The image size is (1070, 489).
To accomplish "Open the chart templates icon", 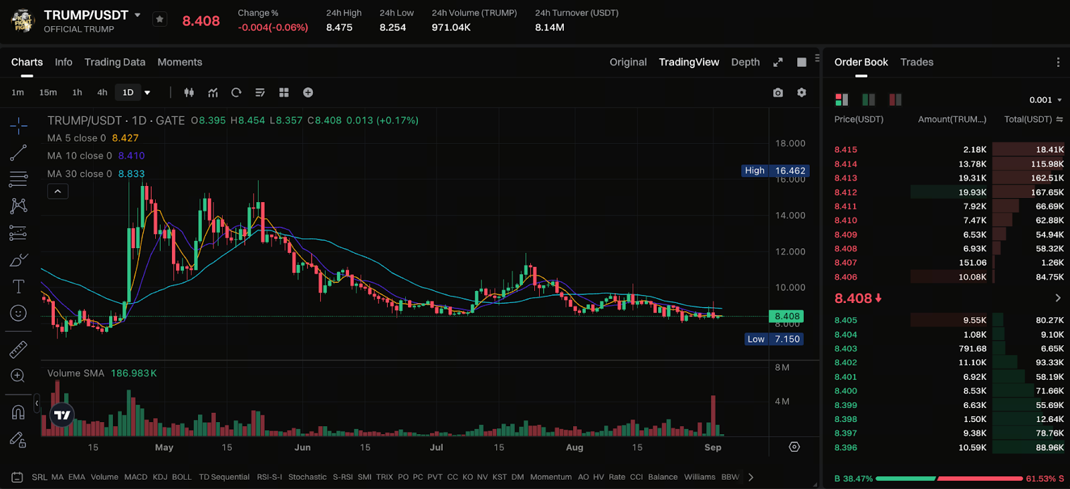I will (x=260, y=92).
